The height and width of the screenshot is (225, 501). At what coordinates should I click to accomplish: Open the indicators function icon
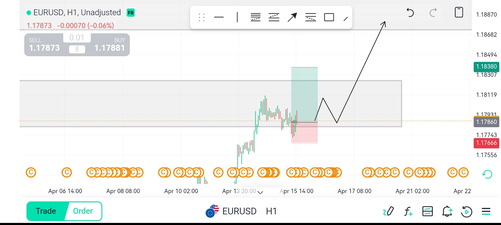pos(408,211)
